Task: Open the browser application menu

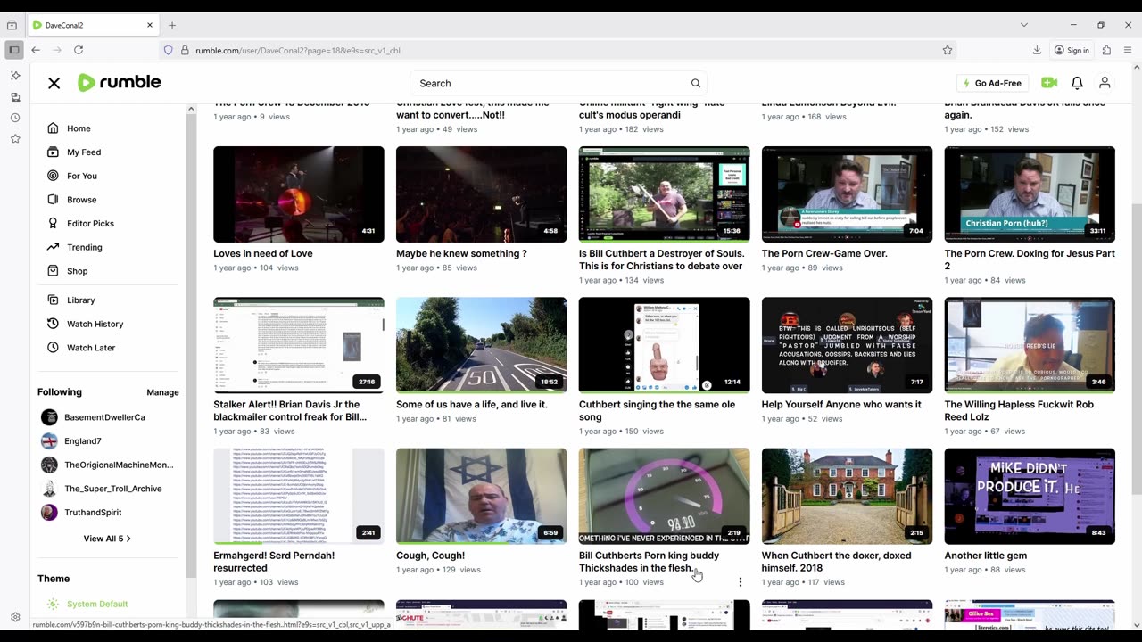Action: (x=1129, y=50)
